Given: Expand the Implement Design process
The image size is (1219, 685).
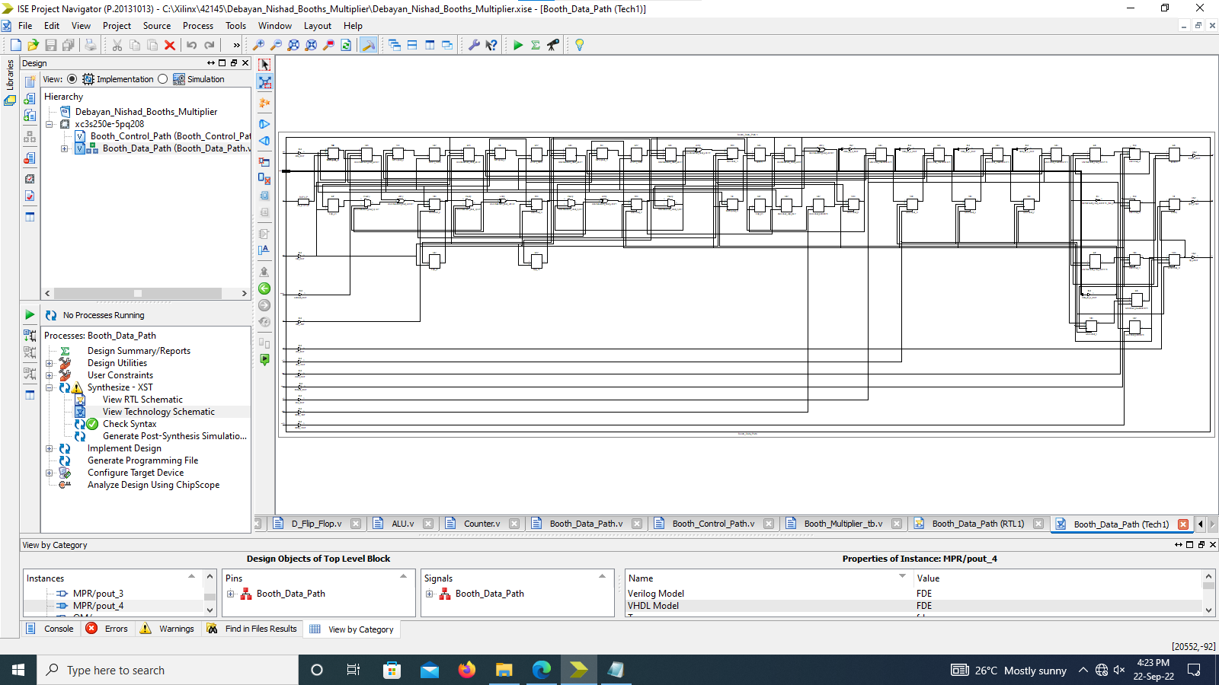Looking at the screenshot, I should click(x=49, y=448).
